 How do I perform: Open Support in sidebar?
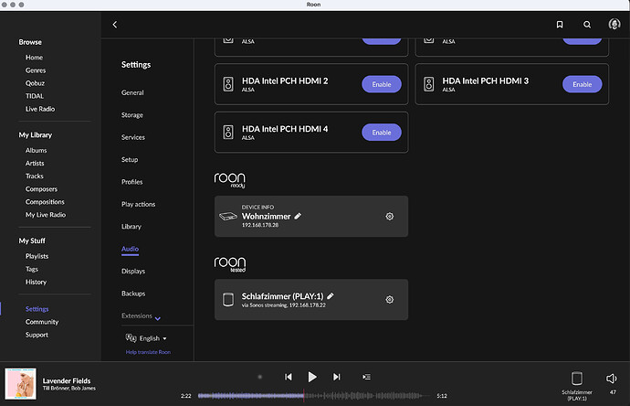click(37, 335)
